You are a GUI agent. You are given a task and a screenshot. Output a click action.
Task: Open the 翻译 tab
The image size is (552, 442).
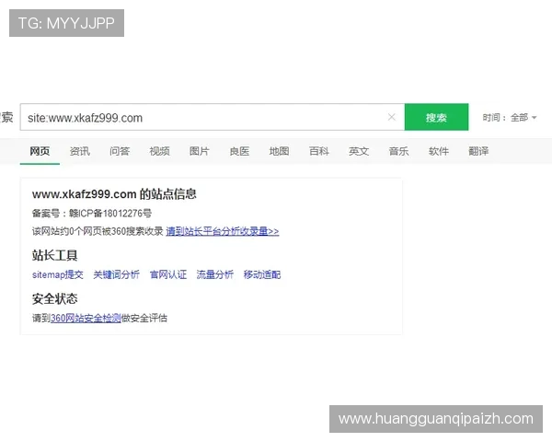(x=478, y=151)
